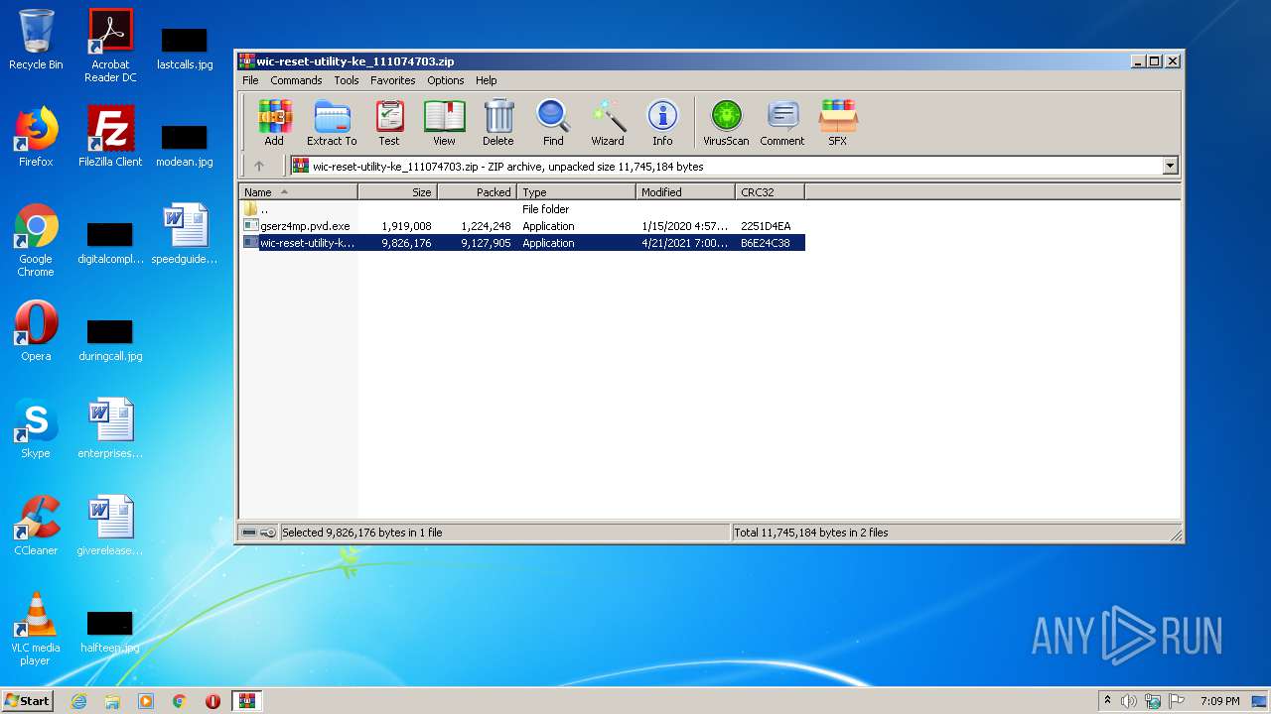Image resolution: width=1271 pixels, height=714 pixels.
Task: Select the giverelease Word document icon
Action: pos(110,526)
